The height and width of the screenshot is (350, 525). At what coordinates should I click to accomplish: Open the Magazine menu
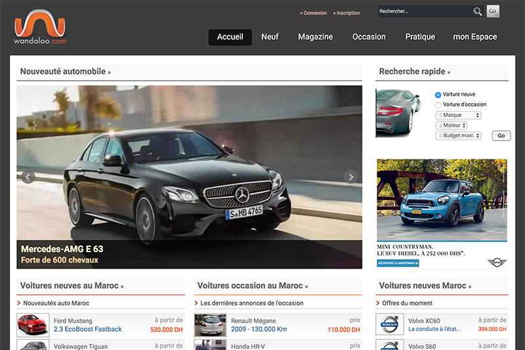pyautogui.click(x=316, y=37)
